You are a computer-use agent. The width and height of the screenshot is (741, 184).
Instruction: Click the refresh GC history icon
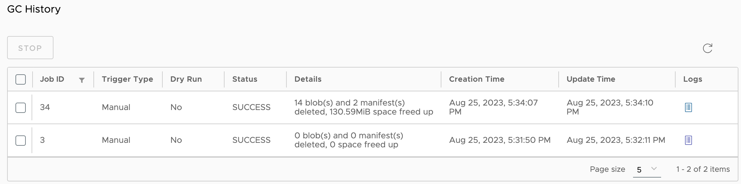point(707,48)
